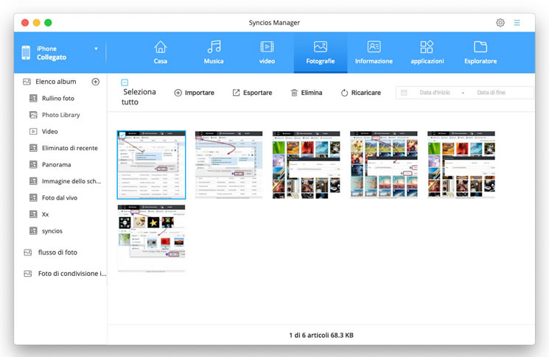Open the hamburger menu icon
Image resolution: width=549 pixels, height=357 pixels.
pos(517,23)
